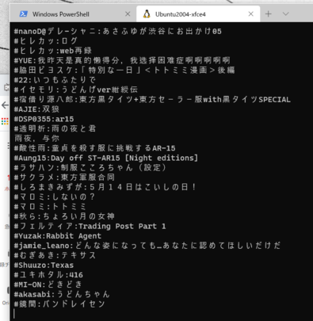
Task: Click the line starting '#脇田ビヨスケ:'
Action: tap(124, 71)
